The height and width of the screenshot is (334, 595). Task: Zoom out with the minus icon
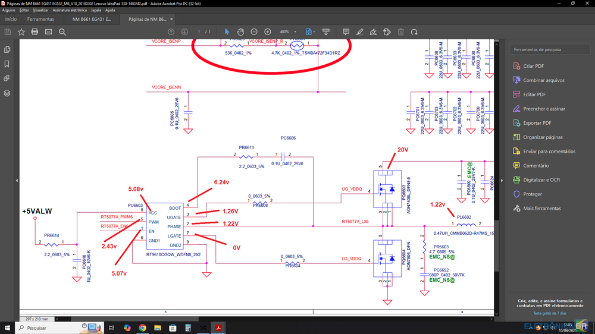254,31
